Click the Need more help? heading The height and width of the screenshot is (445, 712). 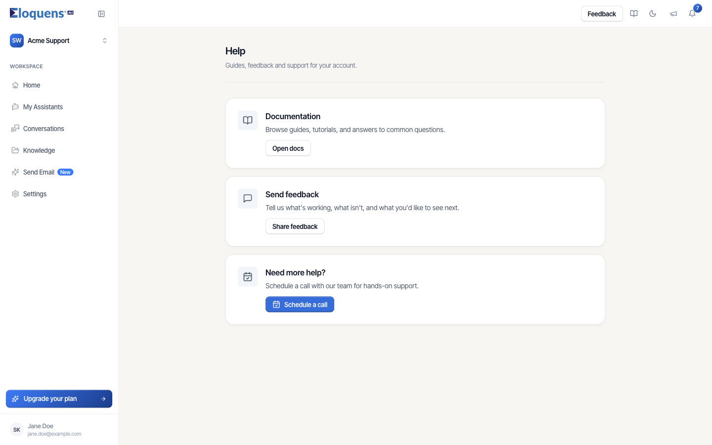(x=295, y=272)
